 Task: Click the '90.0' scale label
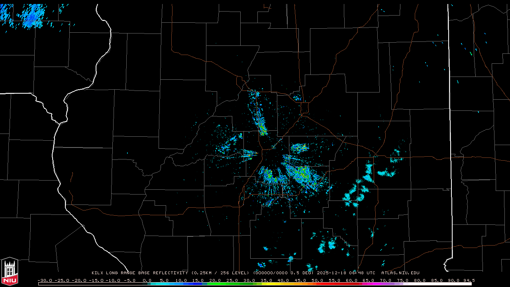454,280
